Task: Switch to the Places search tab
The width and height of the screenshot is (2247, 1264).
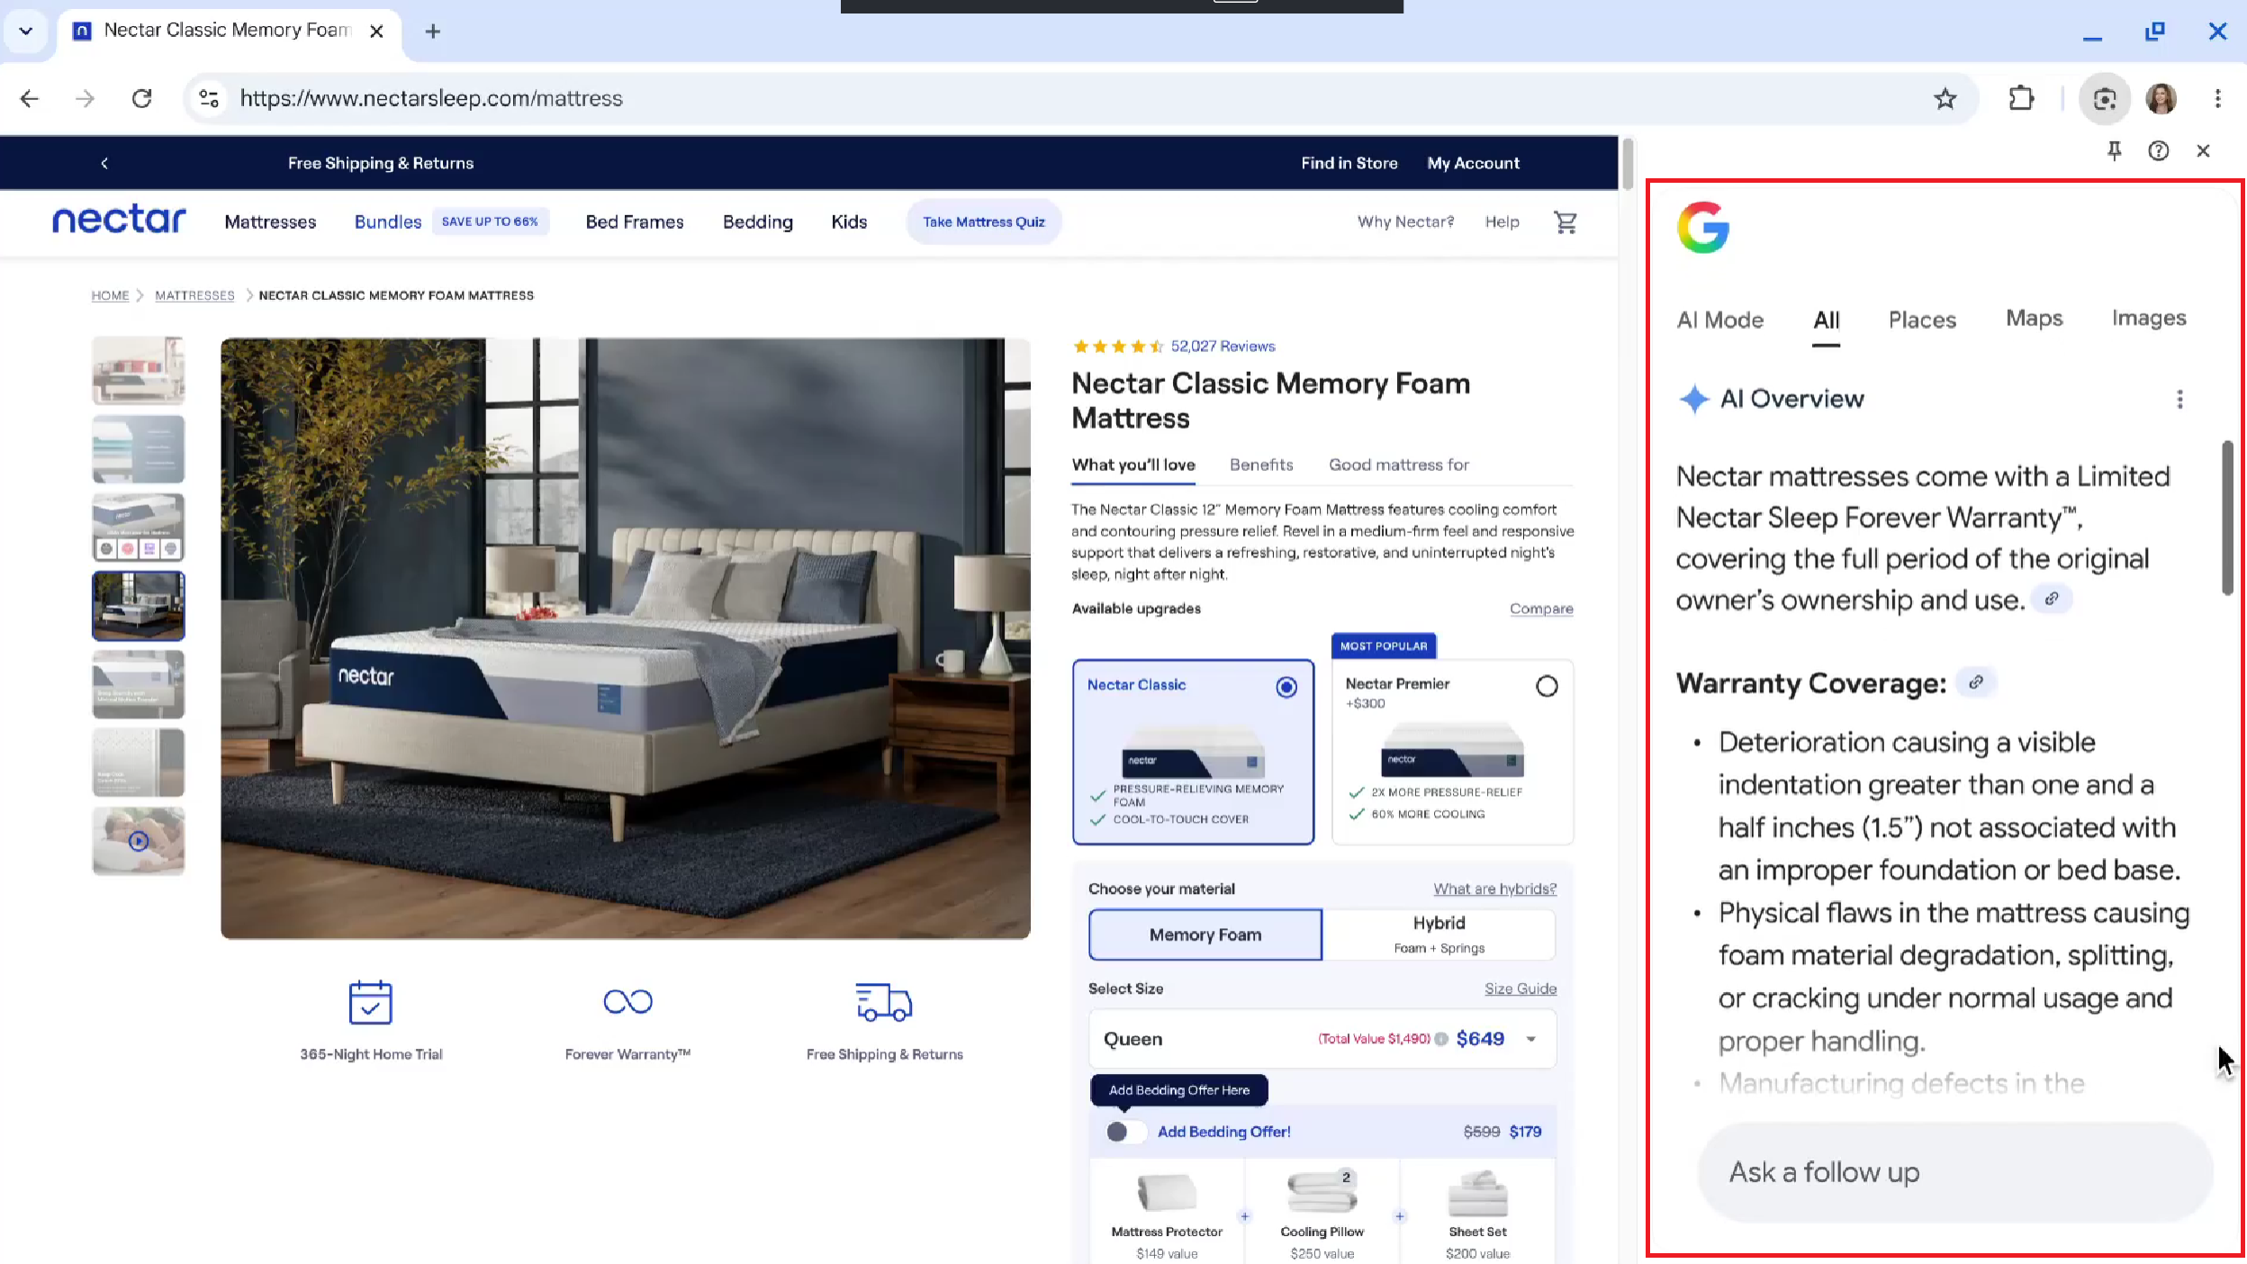Action: pos(1921,320)
